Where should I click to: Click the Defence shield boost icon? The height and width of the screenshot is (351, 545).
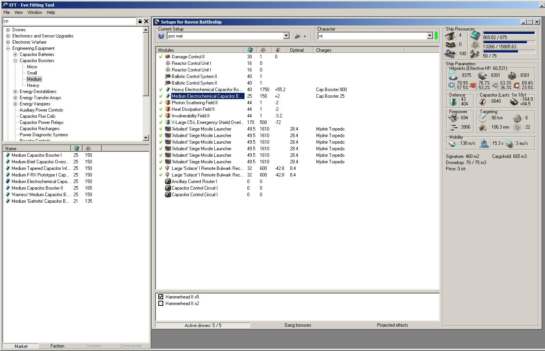(453, 102)
